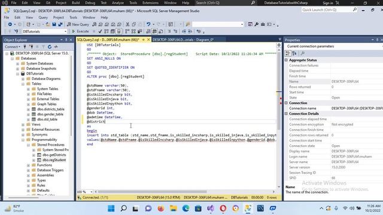Expand the Views tree node
Viewport: 383px width, 215px height.
point(23,125)
